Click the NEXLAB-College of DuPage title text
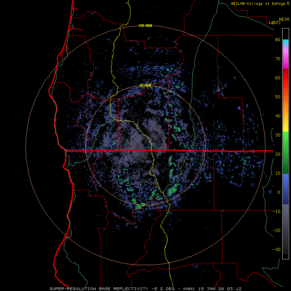Image resolution: width=291 pixels, height=291 pixels. coord(258,4)
